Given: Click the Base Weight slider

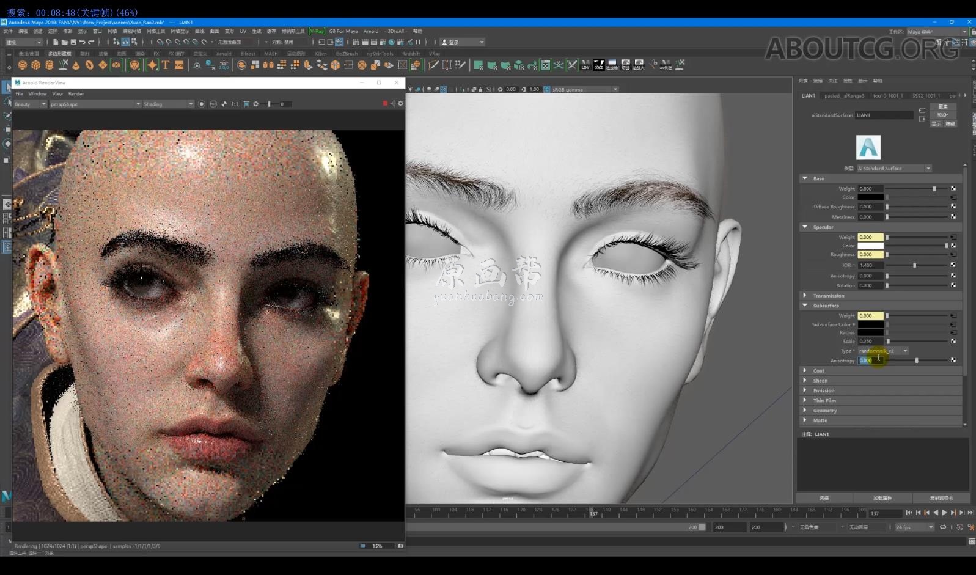Looking at the screenshot, I should (x=917, y=189).
